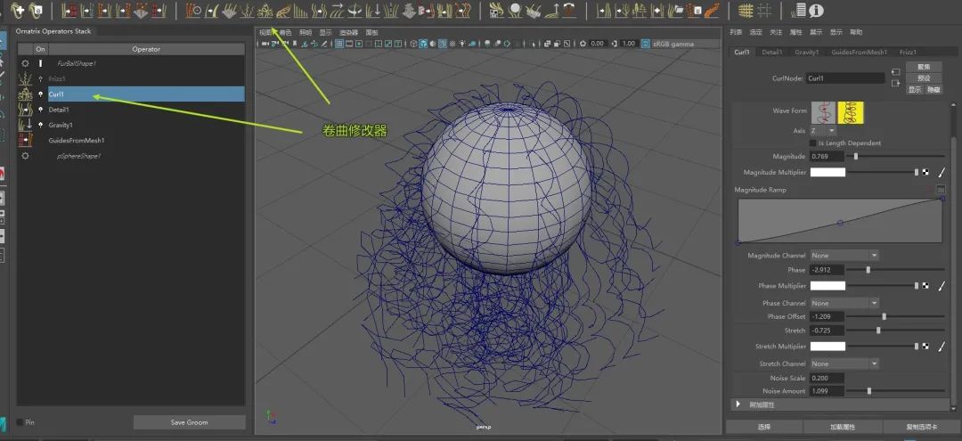
Task: Toggle the color management icon beside sRGB gamma
Action: pos(646,44)
